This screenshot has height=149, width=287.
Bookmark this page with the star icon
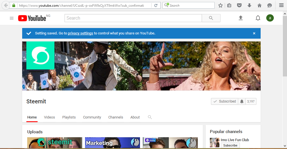[x=221, y=6]
